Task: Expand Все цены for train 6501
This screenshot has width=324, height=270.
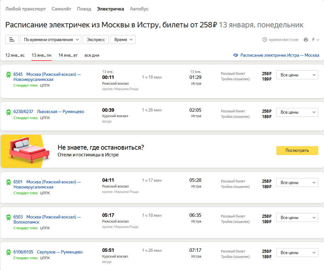Action: (297, 183)
